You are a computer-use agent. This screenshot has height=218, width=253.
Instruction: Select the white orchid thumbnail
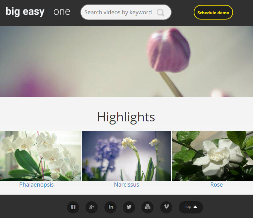pos(40,156)
